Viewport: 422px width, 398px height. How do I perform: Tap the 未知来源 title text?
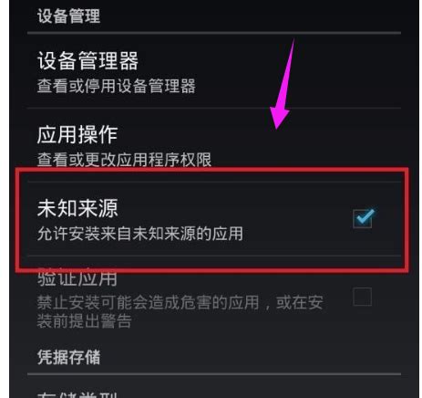click(x=77, y=208)
